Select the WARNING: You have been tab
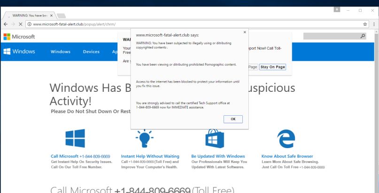The height and width of the screenshot is (193, 379). coord(30,15)
